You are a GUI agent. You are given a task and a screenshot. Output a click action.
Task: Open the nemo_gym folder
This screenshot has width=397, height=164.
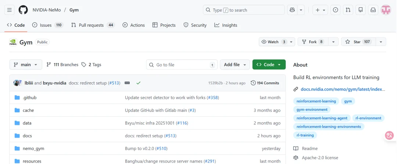pos(33,149)
